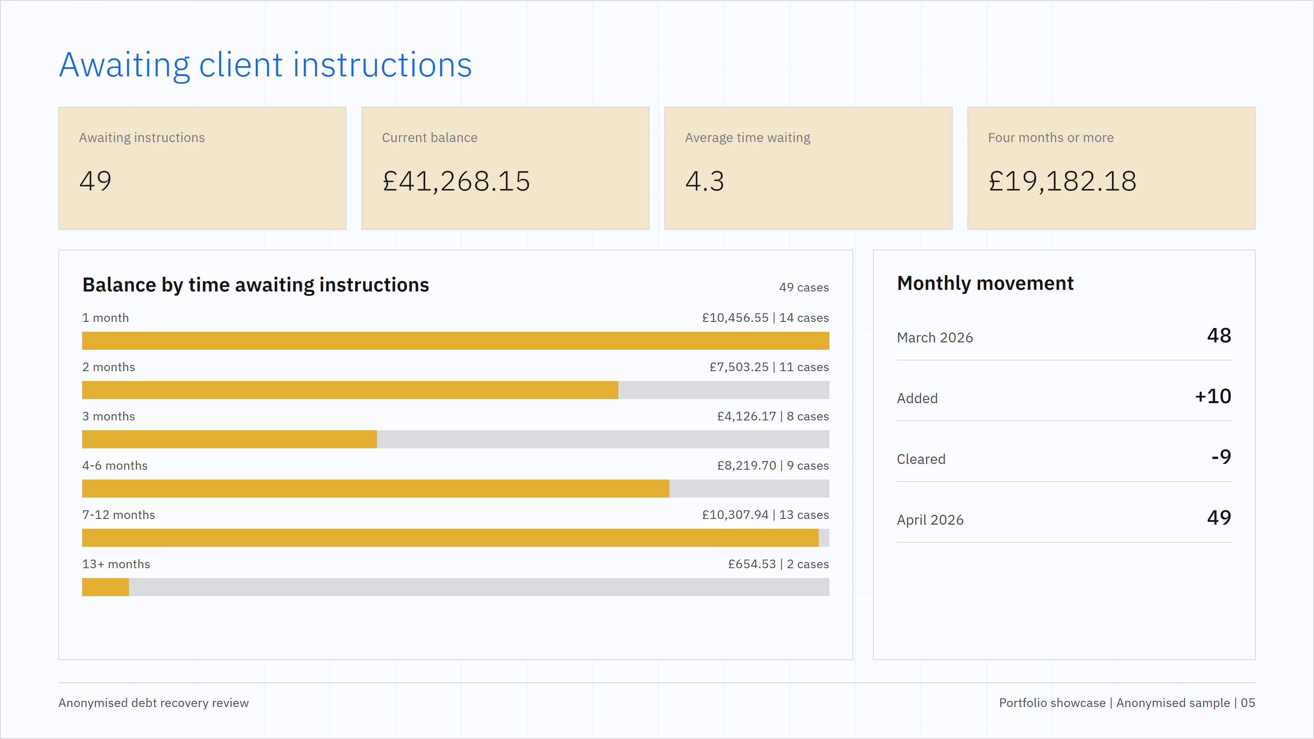
Task: Click the Awaiting client instructions title
Action: [265, 65]
